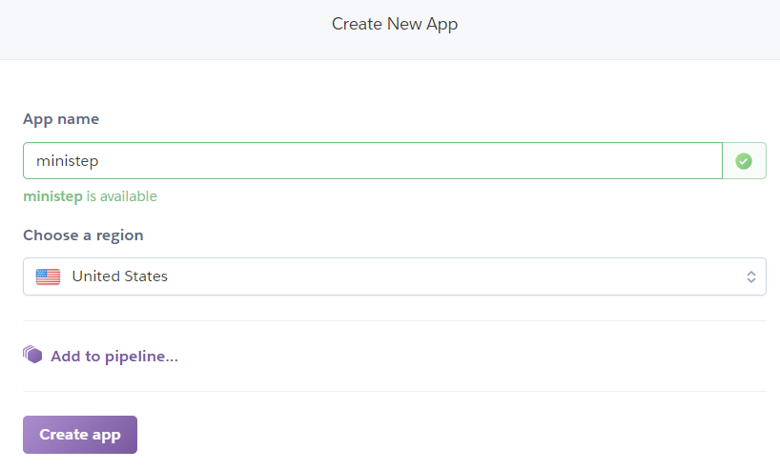
Task: Click the purple hexagon pipeline icon
Action: point(33,356)
